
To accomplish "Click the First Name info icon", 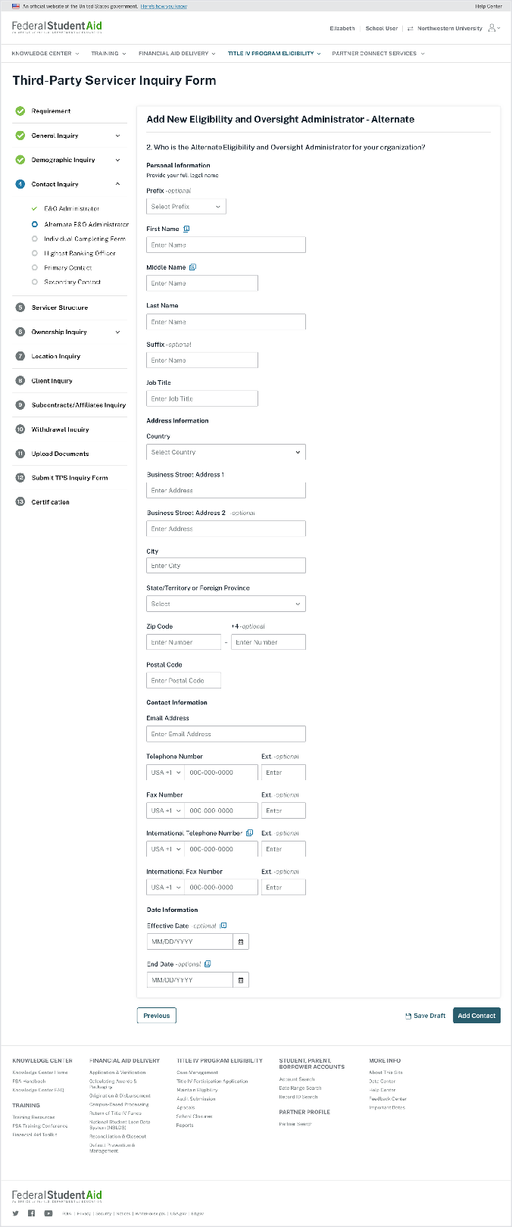I will pos(187,229).
